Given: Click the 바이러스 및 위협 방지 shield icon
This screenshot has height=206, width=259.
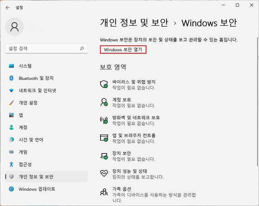Looking at the screenshot, I should pyautogui.click(x=104, y=84).
